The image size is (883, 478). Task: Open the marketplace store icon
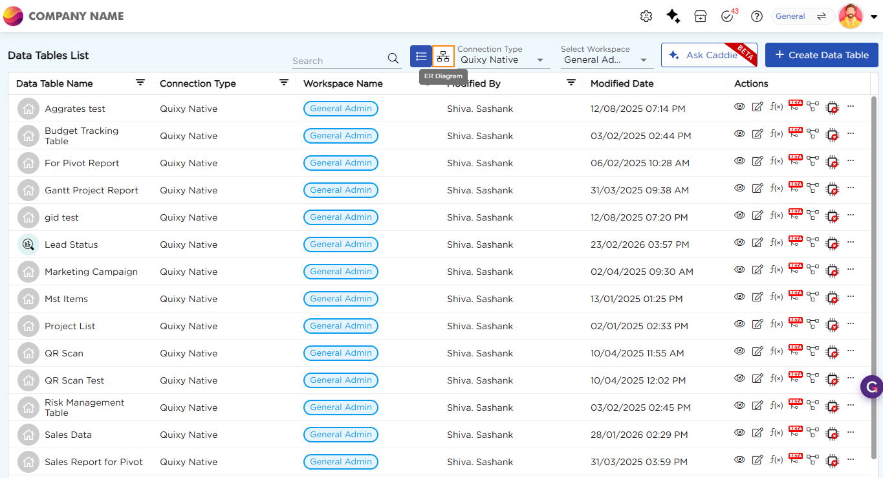click(700, 17)
